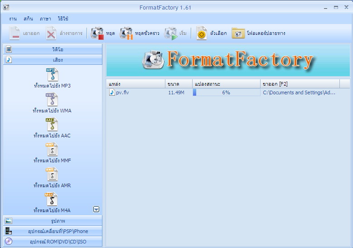The width and height of the screenshot is (353, 248).
Task: Click the disc icon on ROM\DVD\CD\ISO header
Action: click(9, 242)
